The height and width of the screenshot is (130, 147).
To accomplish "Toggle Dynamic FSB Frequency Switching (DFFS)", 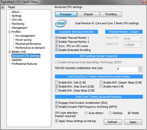I will [x=56, y=107].
